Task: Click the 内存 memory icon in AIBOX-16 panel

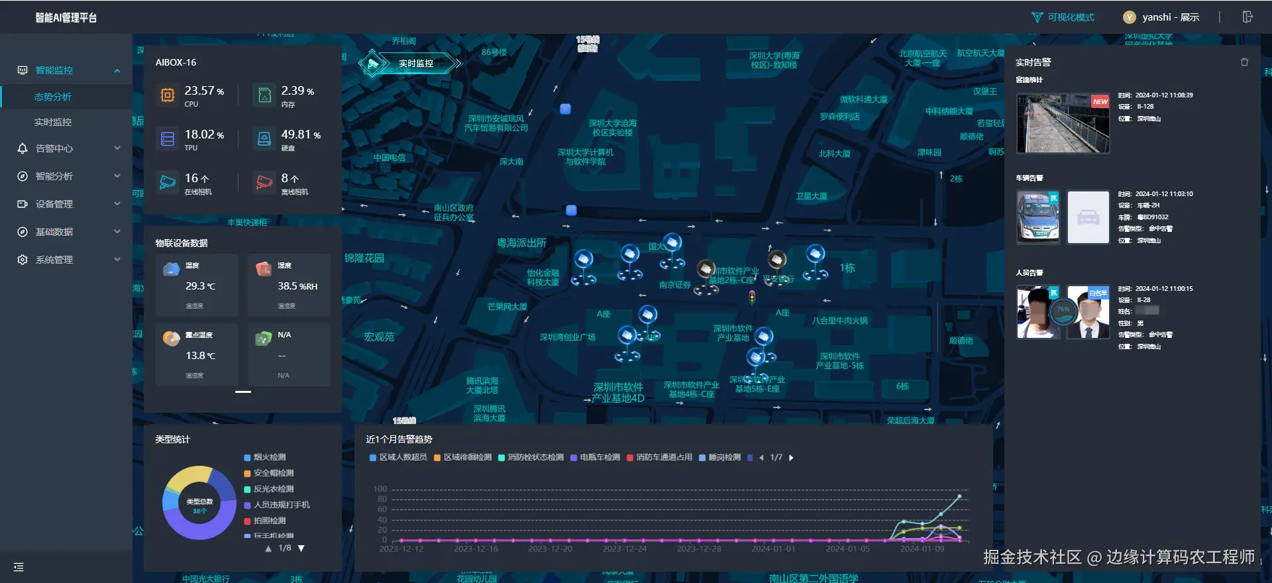Action: [264, 95]
